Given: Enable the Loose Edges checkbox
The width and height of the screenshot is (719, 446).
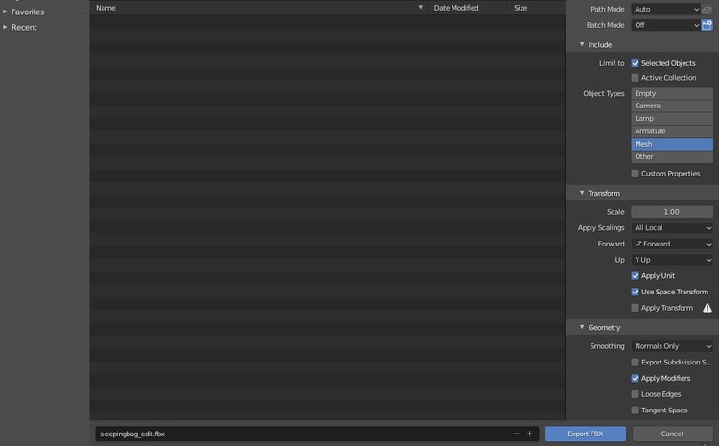Looking at the screenshot, I should (x=635, y=394).
